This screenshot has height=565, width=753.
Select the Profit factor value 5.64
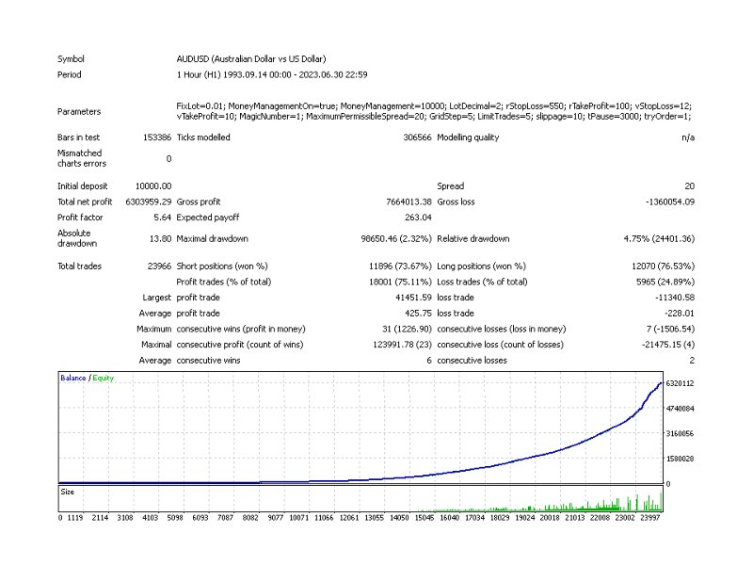coord(162,218)
